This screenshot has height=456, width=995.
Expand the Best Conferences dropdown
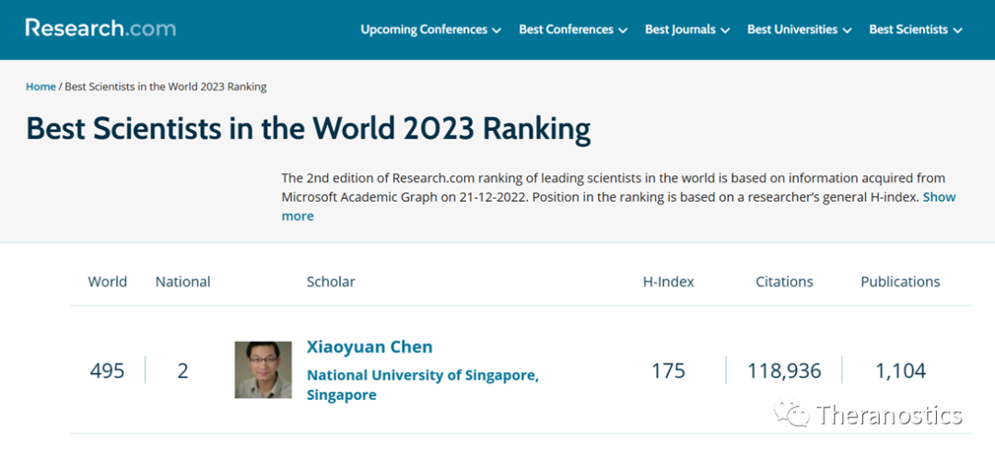click(572, 29)
